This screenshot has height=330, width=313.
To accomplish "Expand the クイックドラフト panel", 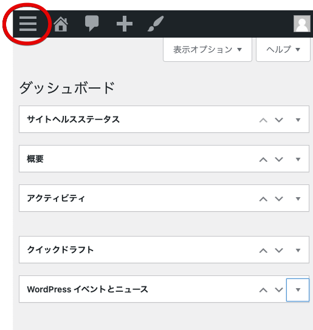I will [x=298, y=251].
